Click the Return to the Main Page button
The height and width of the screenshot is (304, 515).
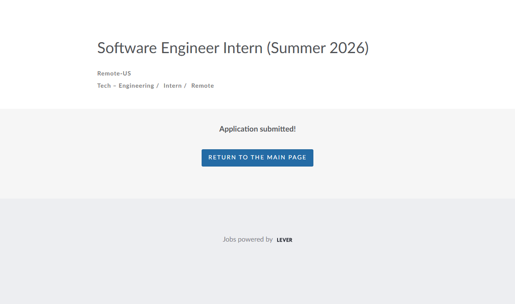(x=257, y=158)
